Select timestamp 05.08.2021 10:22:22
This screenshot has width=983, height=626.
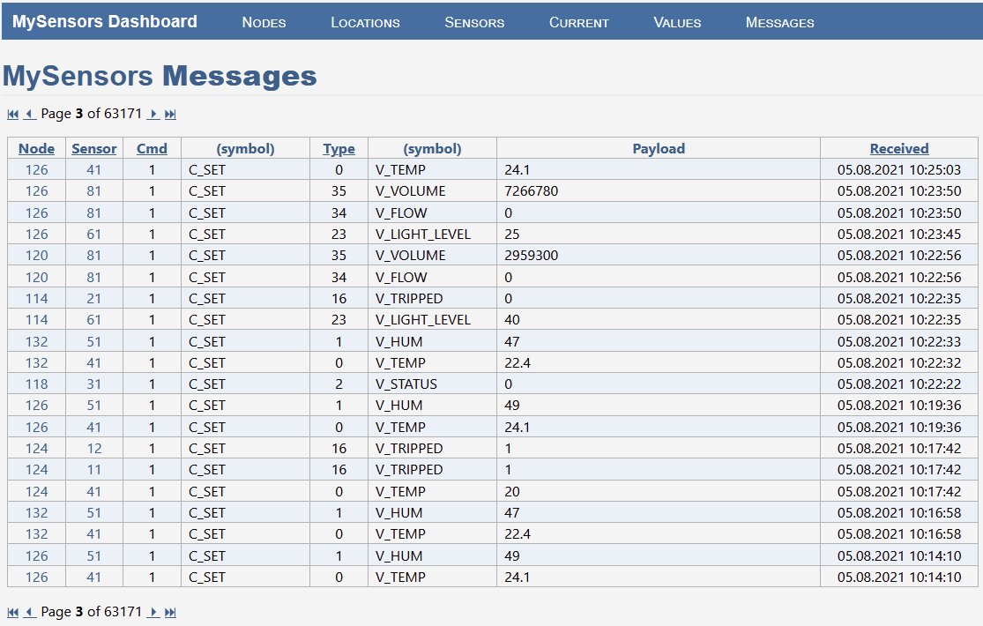899,384
